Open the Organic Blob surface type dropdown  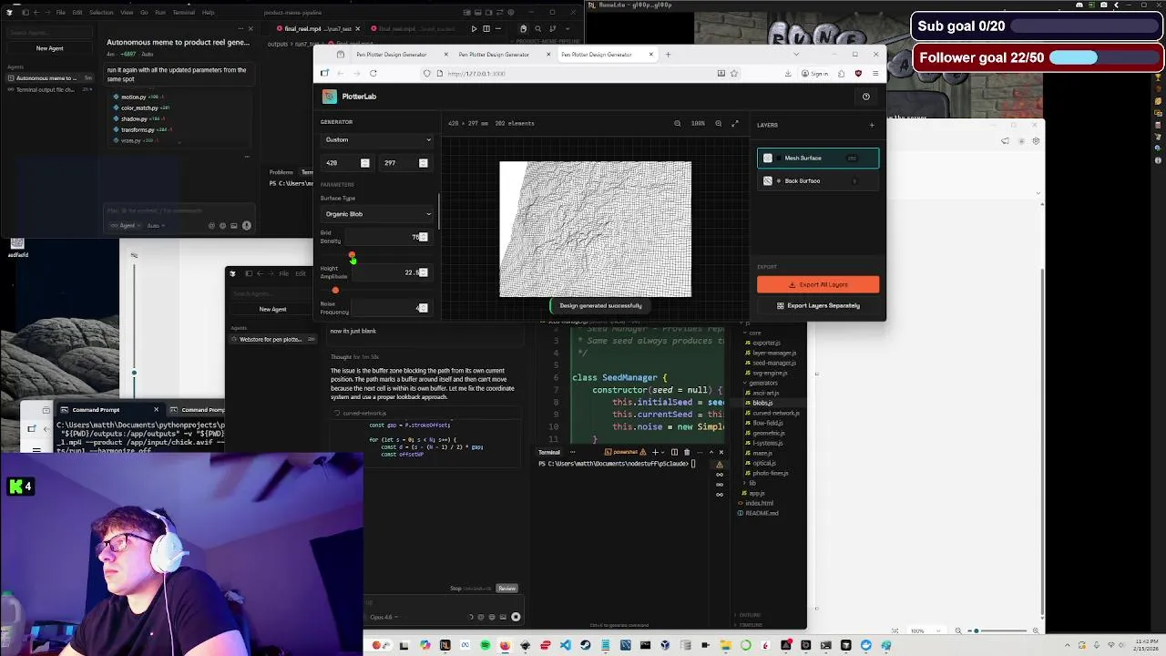pos(377,214)
